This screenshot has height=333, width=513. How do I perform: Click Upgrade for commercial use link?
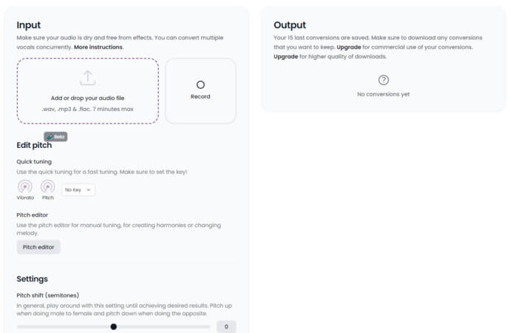tap(349, 47)
